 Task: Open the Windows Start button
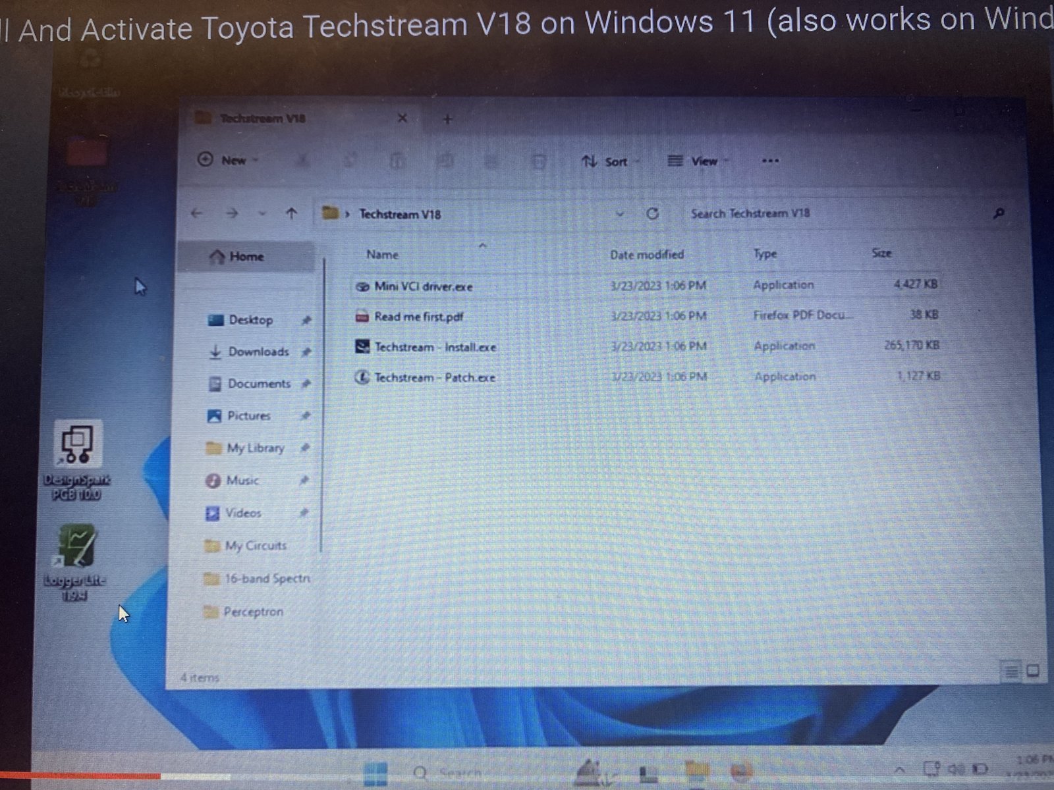click(375, 774)
